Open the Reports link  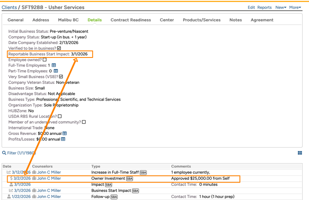pos(265,8)
